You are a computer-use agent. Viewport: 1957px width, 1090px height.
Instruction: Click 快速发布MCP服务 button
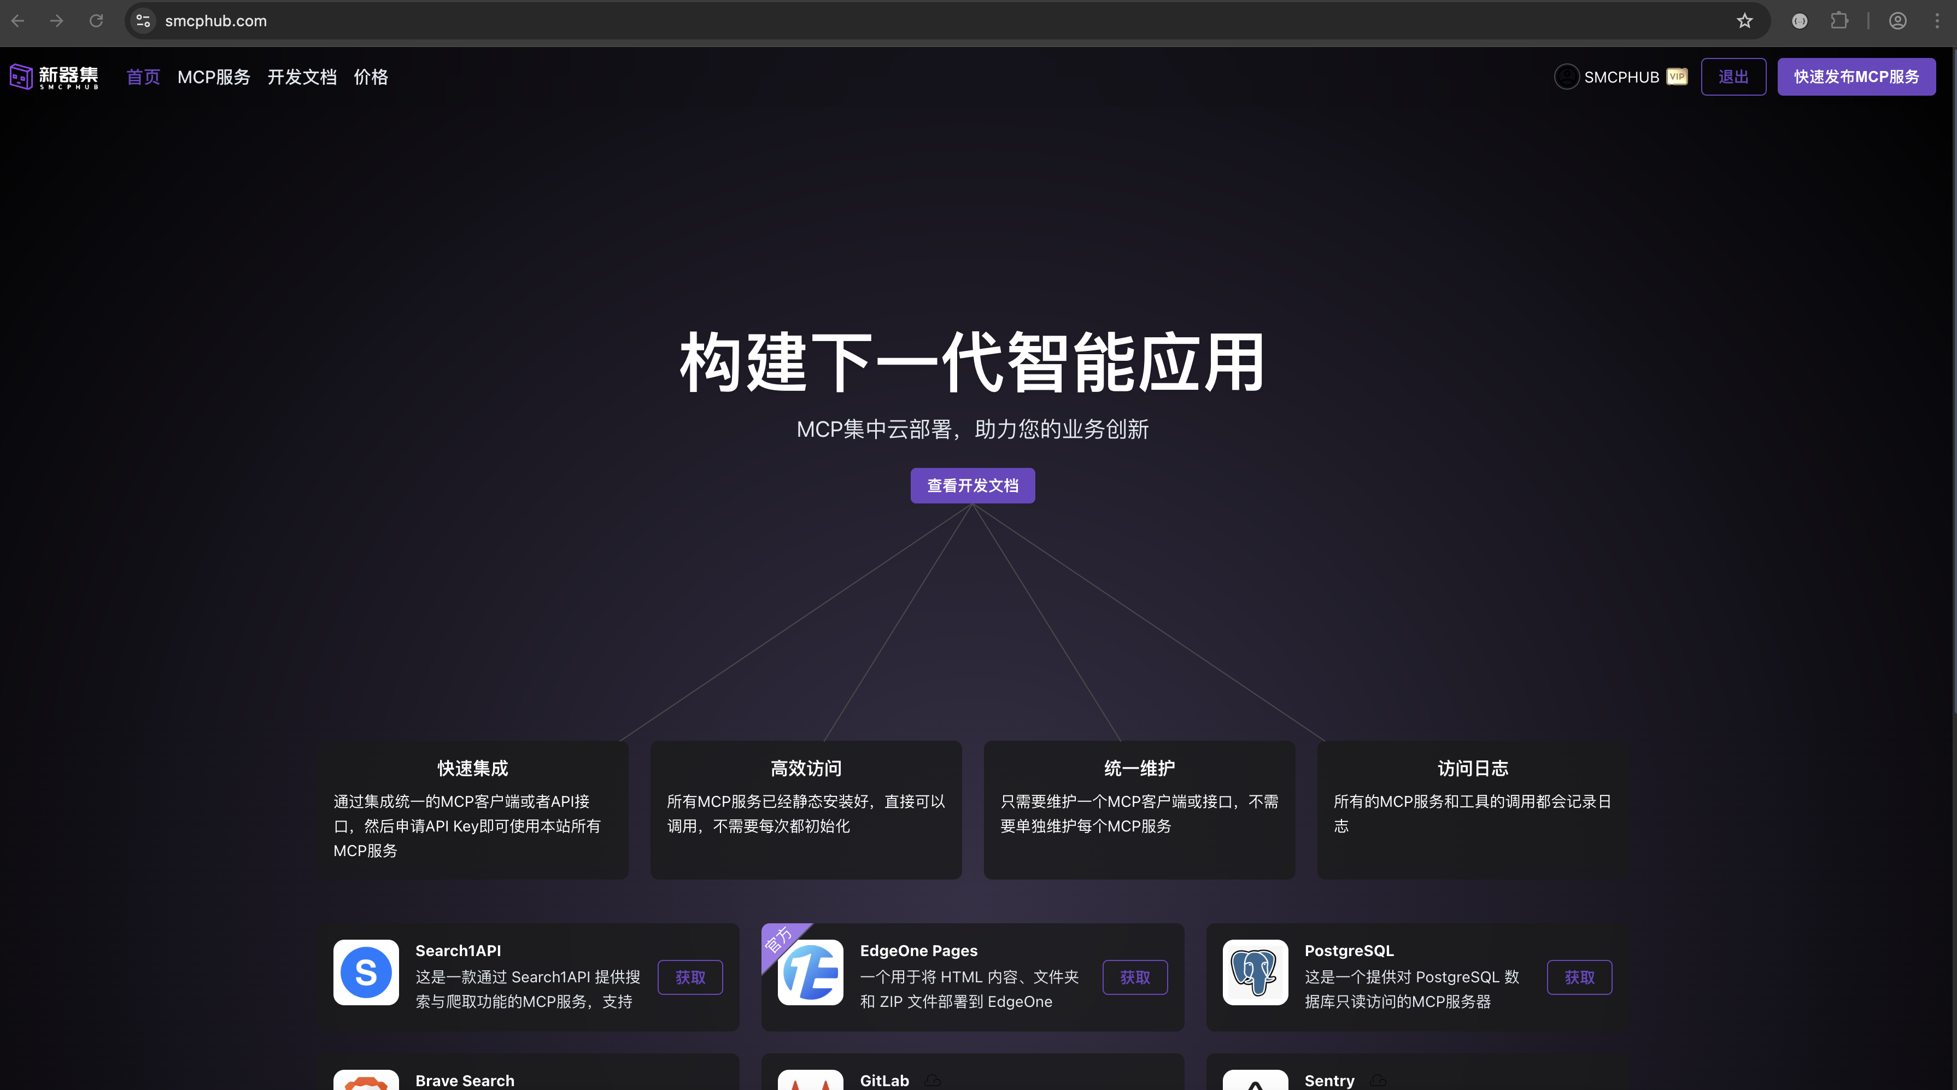[1856, 77]
